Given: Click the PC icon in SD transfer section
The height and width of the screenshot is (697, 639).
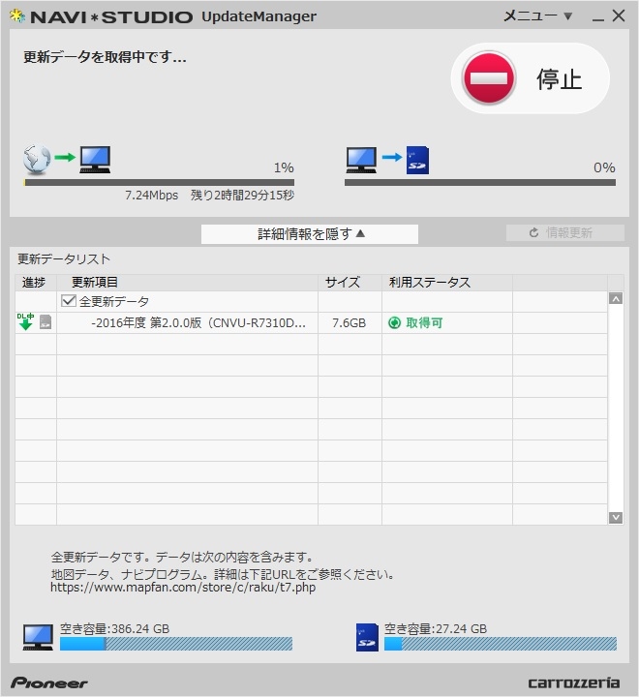Looking at the screenshot, I should [361, 160].
